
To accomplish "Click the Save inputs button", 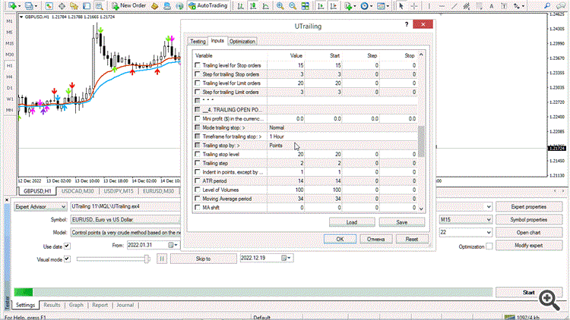I will pyautogui.click(x=402, y=222).
